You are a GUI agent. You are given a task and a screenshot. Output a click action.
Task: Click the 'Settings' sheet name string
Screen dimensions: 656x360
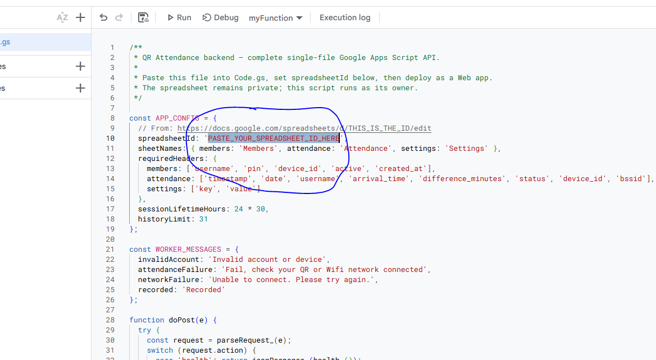pos(467,148)
